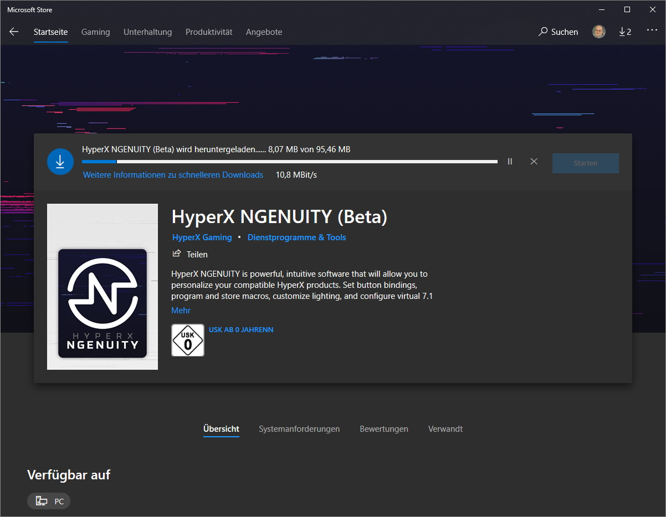Switch to the Gaming tab
The width and height of the screenshot is (666, 517).
point(95,32)
